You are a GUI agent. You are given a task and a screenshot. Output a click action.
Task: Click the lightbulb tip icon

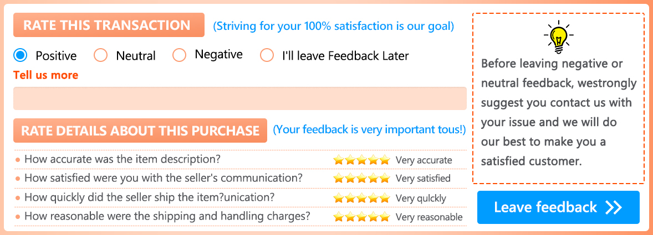558,37
